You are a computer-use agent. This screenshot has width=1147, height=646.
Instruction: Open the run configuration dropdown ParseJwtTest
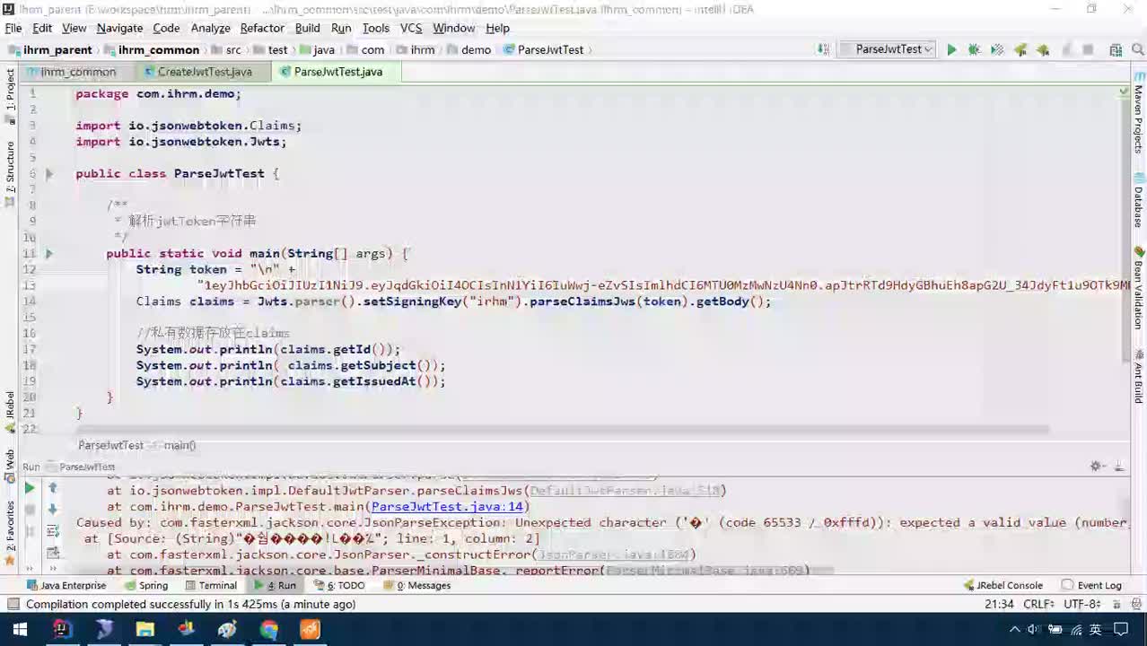pyautogui.click(x=889, y=50)
